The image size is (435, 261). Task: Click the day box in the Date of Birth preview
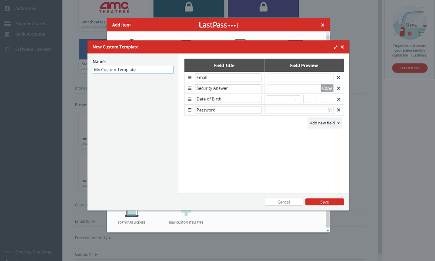tap(308, 99)
